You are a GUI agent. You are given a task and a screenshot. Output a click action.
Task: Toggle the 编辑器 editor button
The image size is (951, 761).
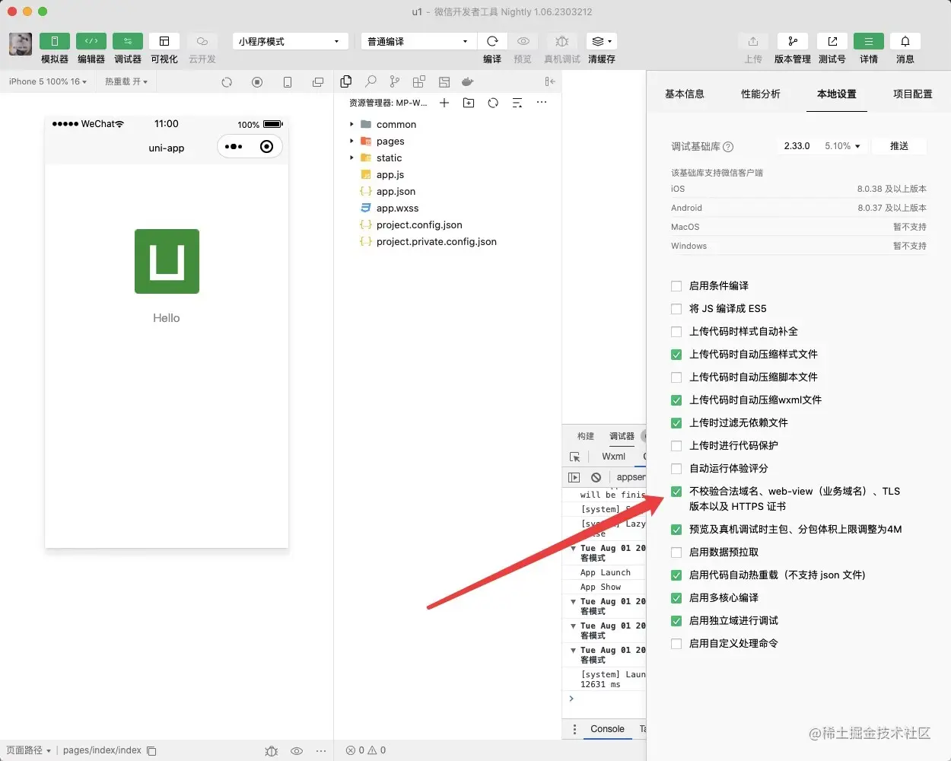pyautogui.click(x=91, y=41)
